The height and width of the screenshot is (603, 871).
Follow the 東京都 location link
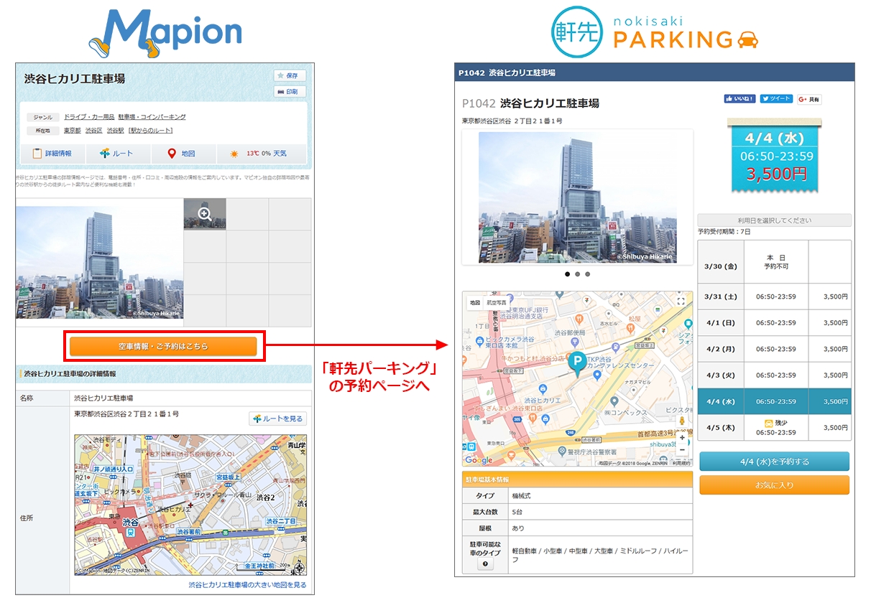click(x=72, y=131)
